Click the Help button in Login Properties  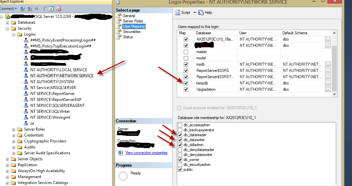pyautogui.click(x=205, y=13)
